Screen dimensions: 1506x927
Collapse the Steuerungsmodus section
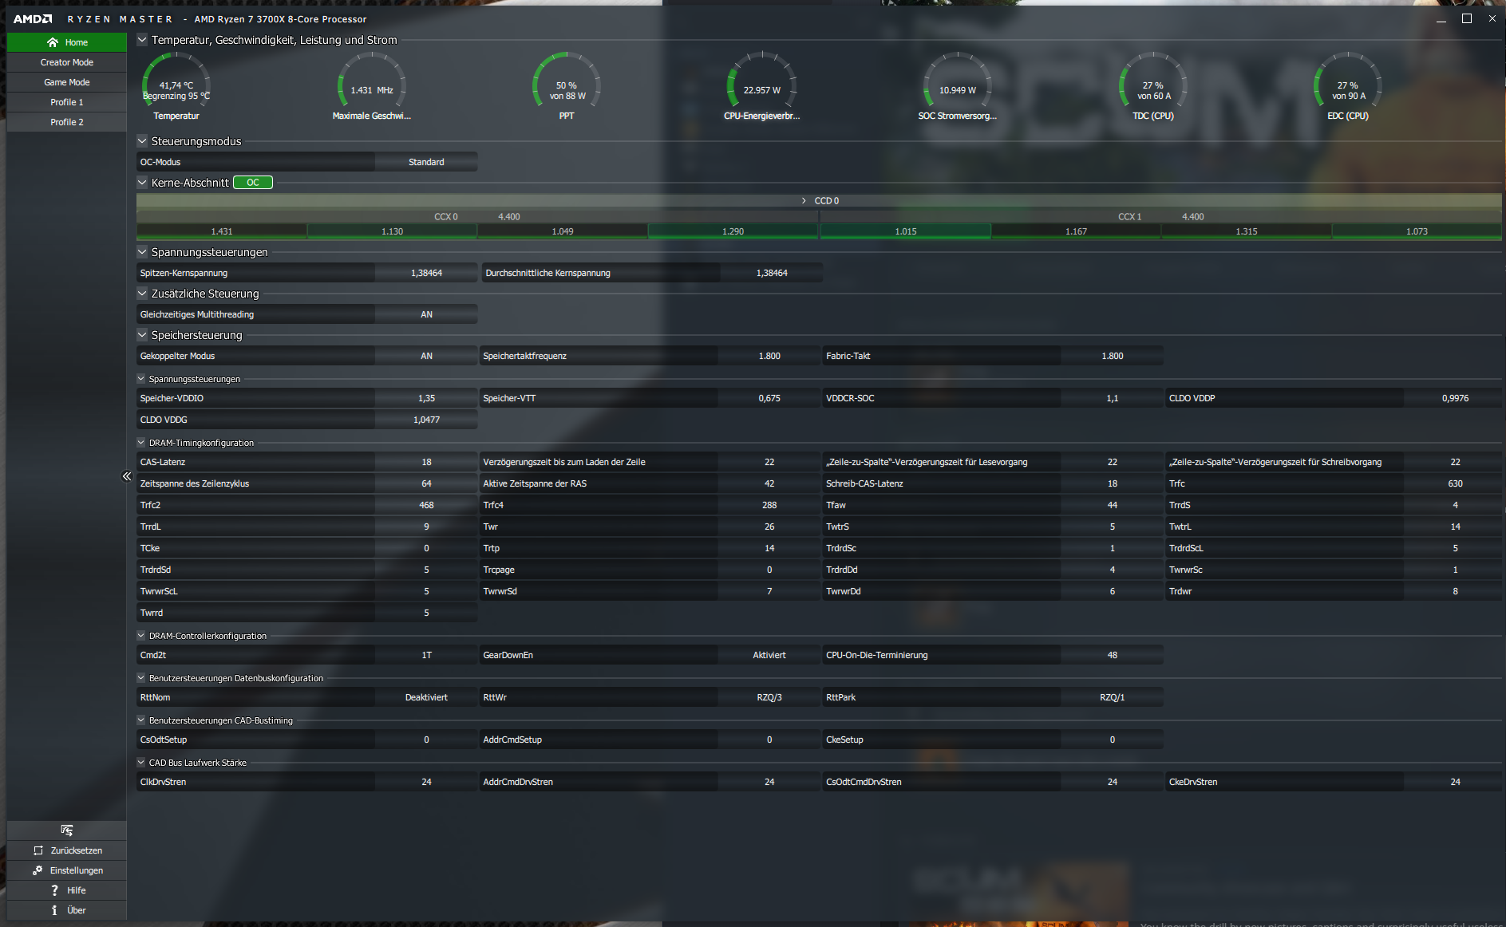pyautogui.click(x=142, y=141)
